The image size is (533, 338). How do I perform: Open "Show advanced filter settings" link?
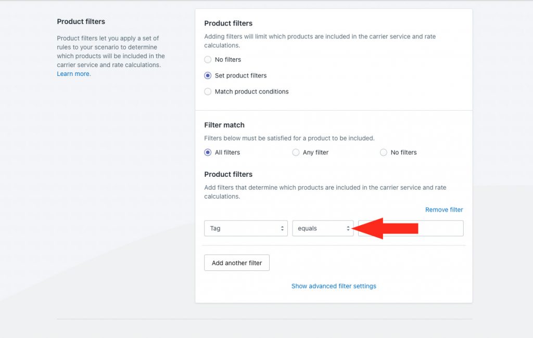[x=334, y=286]
